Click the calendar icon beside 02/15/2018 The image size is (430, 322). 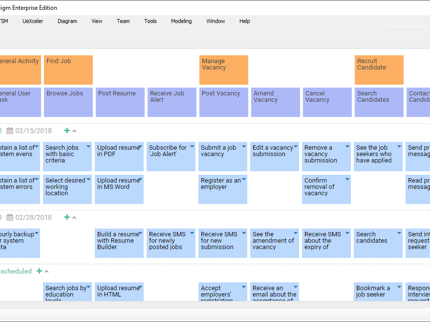[10, 131]
